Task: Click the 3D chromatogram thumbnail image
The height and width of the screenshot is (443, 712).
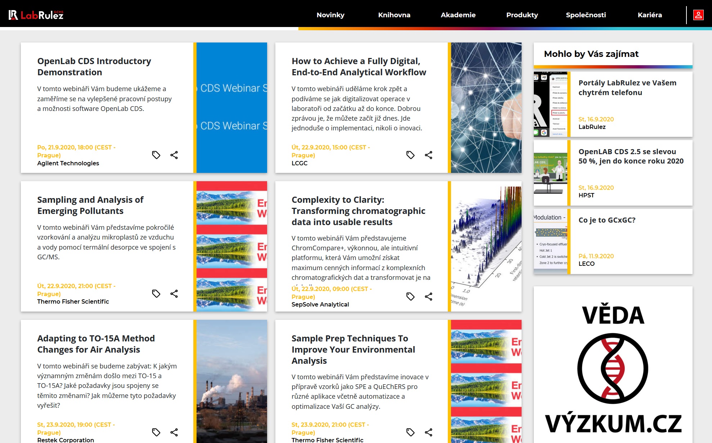Action: point(486,246)
